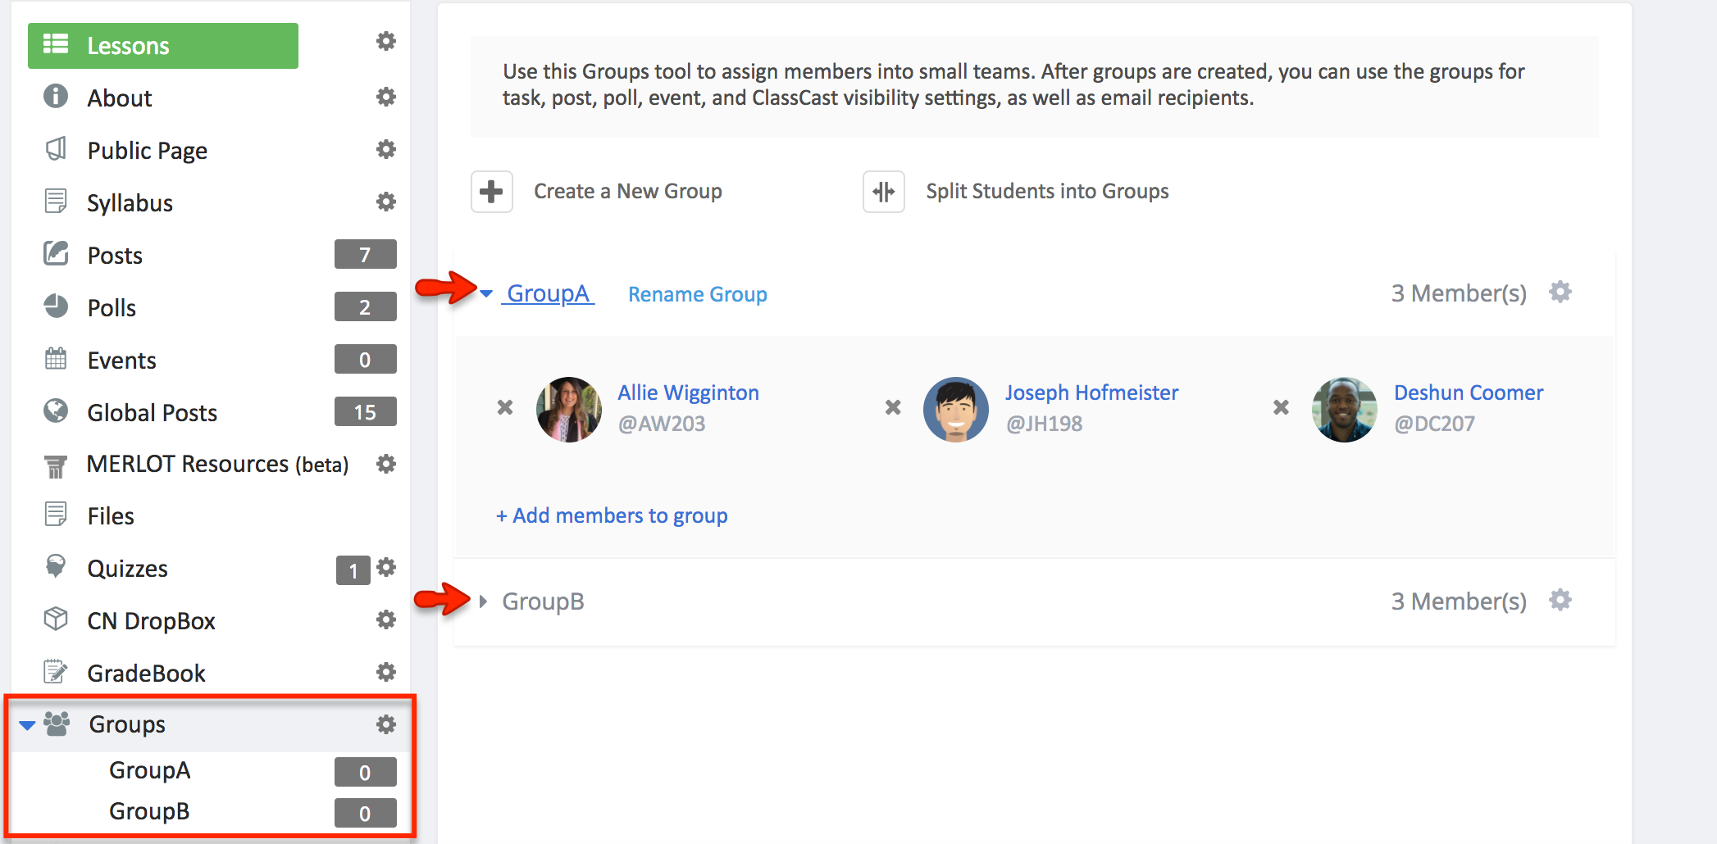Navigate to Polls
Screen dimensions: 1717x844
point(112,308)
